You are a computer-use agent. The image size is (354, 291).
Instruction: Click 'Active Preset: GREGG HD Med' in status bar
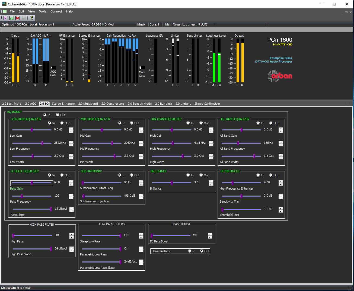click(x=93, y=24)
